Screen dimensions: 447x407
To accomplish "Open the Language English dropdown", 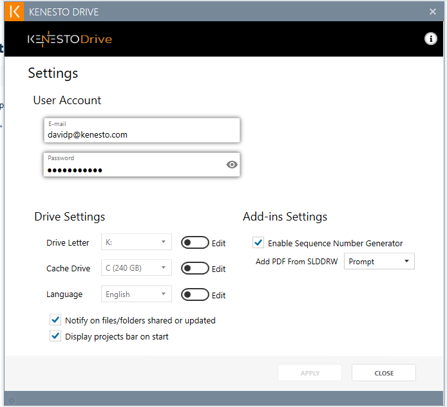I will tap(137, 294).
